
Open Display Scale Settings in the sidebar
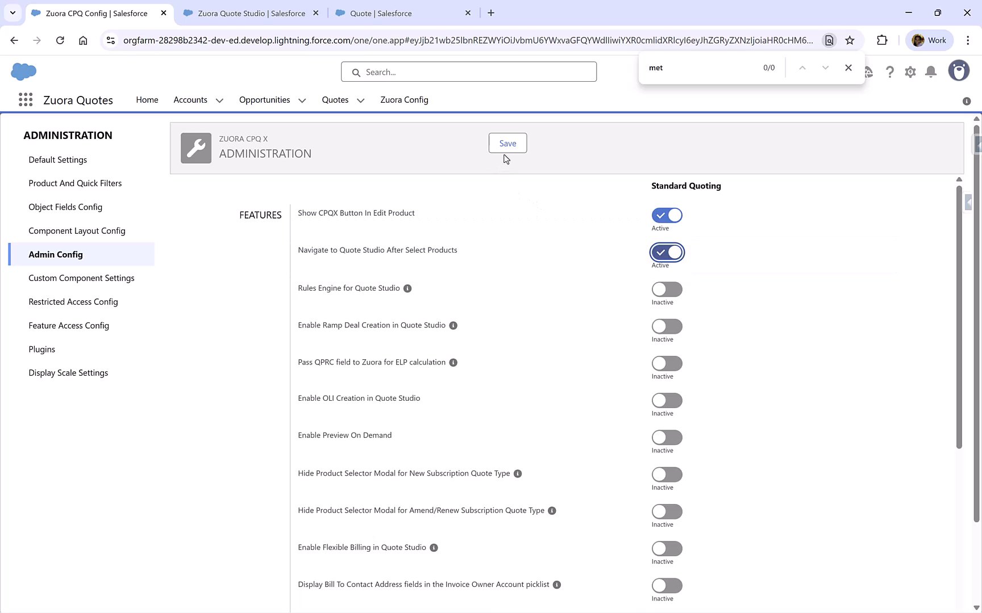point(68,372)
